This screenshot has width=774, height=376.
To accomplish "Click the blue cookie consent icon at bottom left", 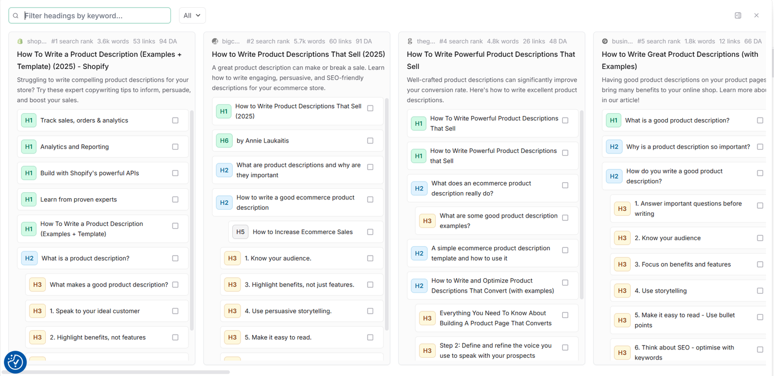I will pyautogui.click(x=15, y=362).
